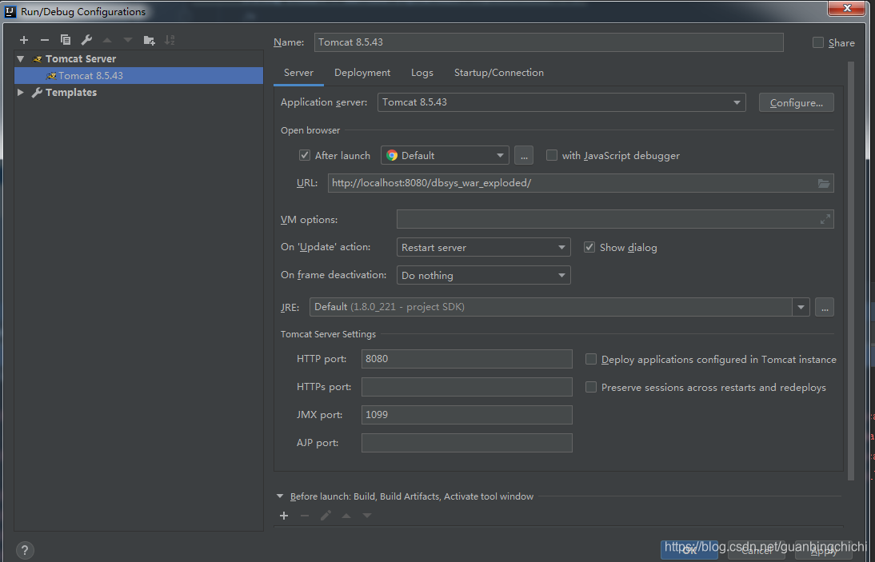The height and width of the screenshot is (562, 875).
Task: Enable with JavaScript debugger checkbox
Action: click(x=551, y=156)
